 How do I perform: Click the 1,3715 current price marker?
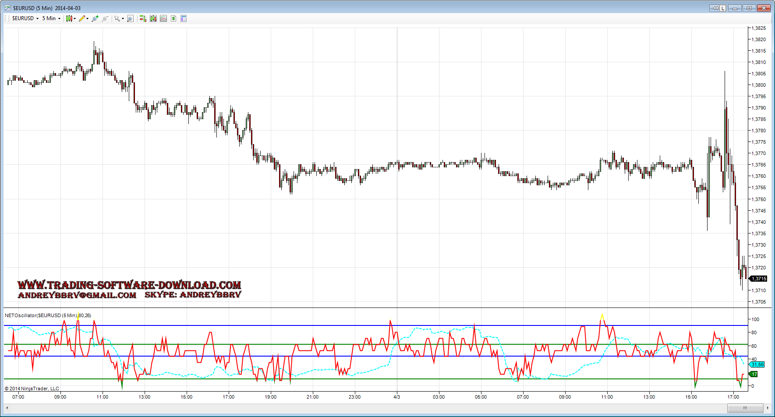pos(759,279)
